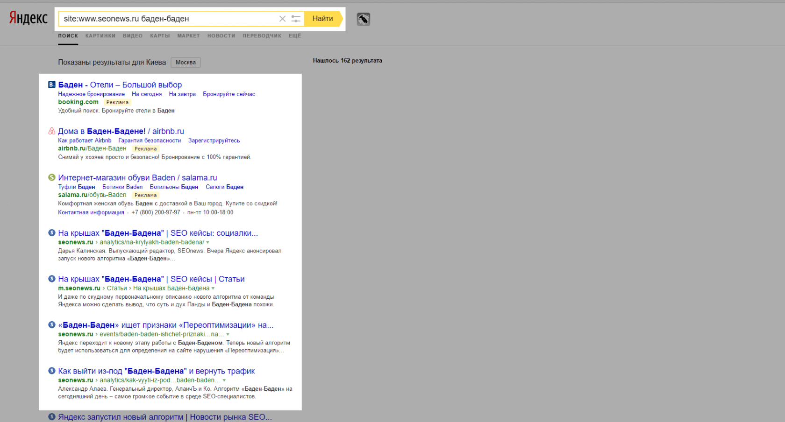Open 'Баден - Отели – Большой выбор' ad
Viewport: 785px width, 422px height.
[x=120, y=85]
